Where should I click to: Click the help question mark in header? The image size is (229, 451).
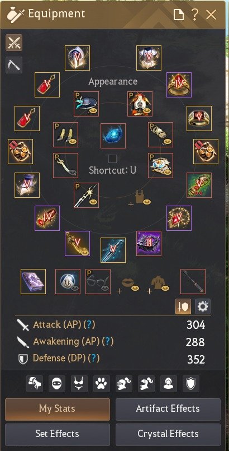click(194, 15)
